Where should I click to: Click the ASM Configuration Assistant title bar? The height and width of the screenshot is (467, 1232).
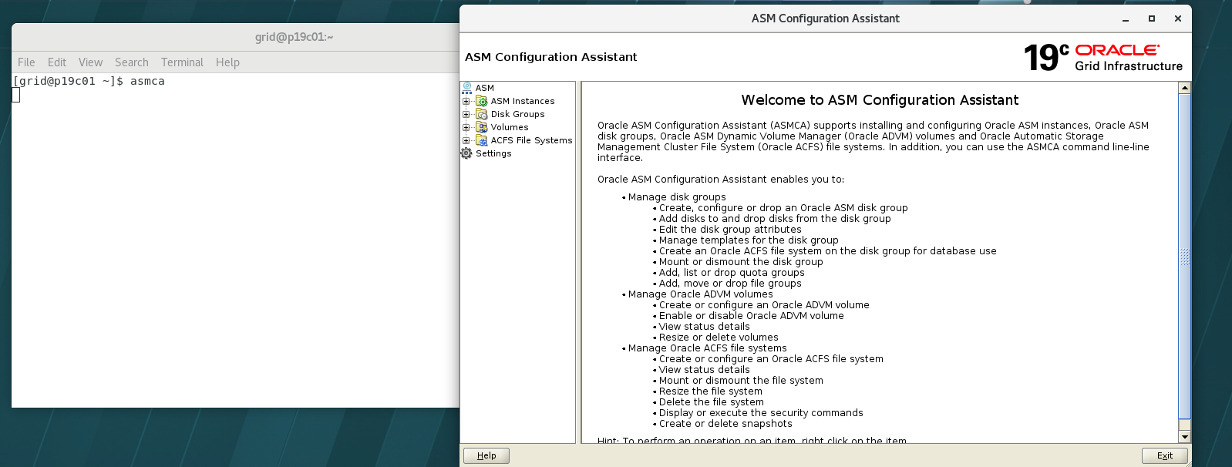(x=826, y=18)
